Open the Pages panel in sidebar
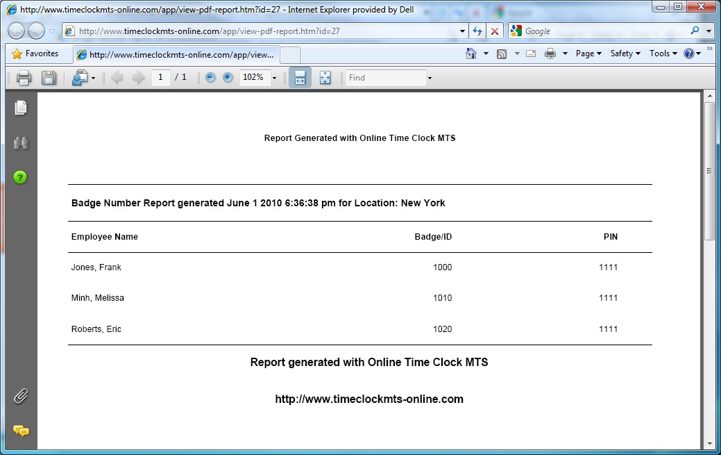Screen dimensions: 721x455 point(21,108)
